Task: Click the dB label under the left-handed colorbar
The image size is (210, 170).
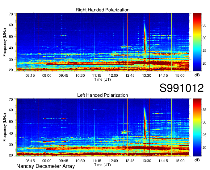Action: point(197,160)
